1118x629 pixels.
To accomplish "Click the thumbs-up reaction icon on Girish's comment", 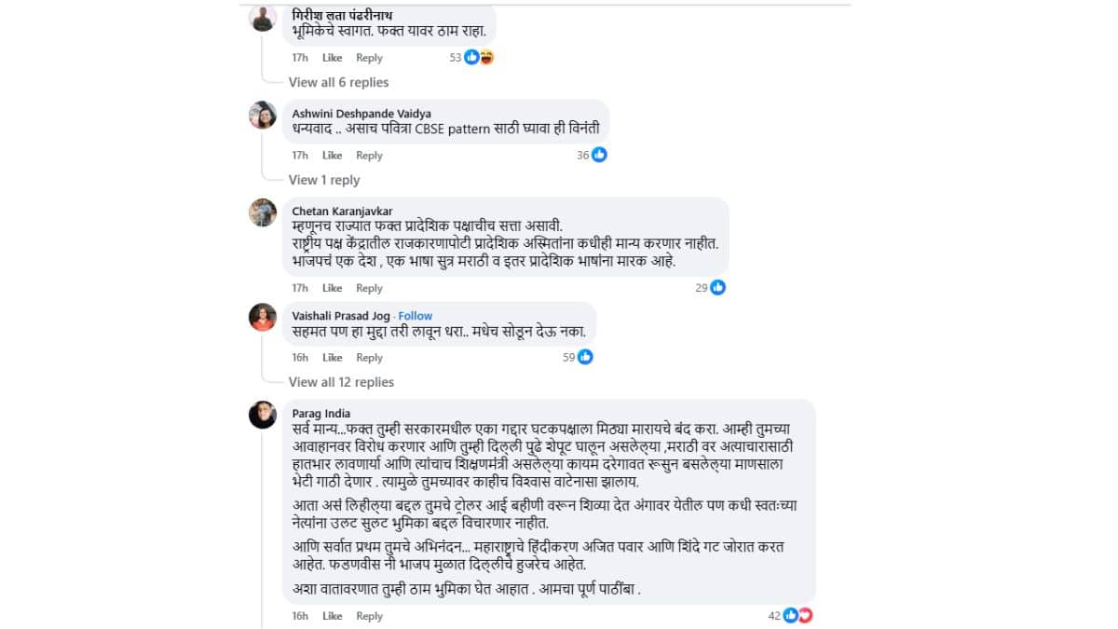I will click(x=472, y=57).
